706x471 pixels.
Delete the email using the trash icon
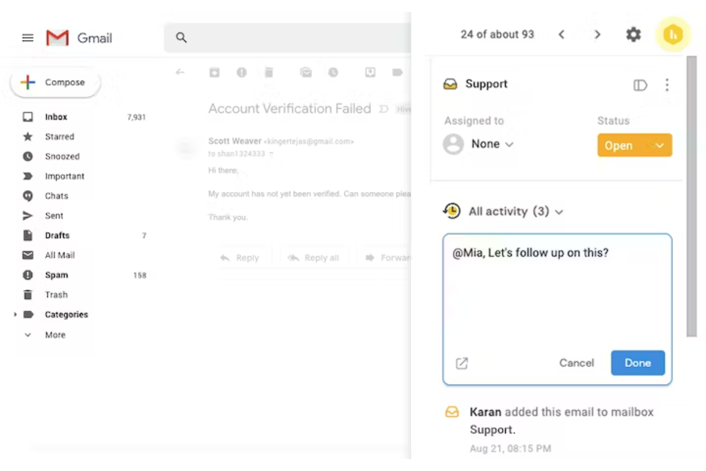[x=269, y=72]
